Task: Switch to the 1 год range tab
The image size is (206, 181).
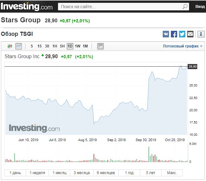Action: tap(129, 173)
